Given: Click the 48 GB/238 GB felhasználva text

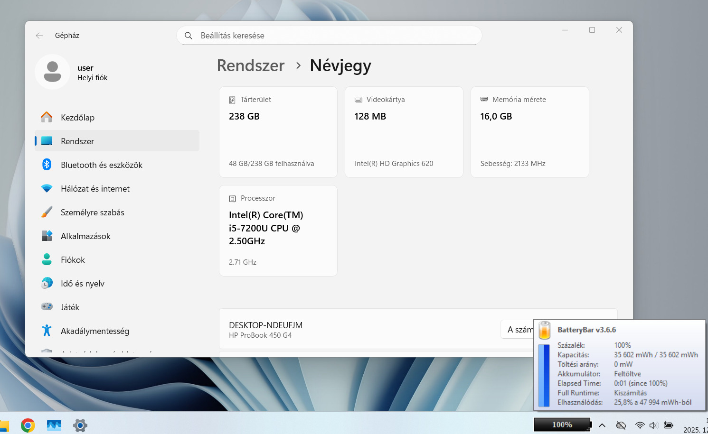Looking at the screenshot, I should 272,164.
